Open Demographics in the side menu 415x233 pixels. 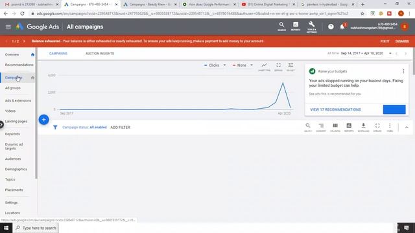coord(16,170)
